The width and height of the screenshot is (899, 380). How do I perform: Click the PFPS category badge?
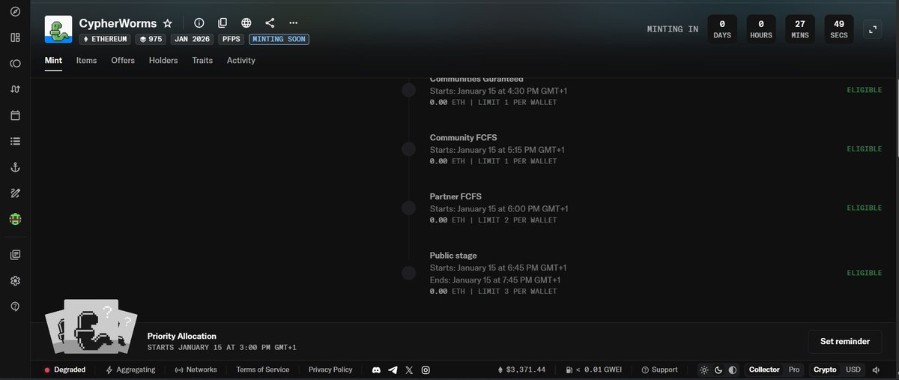coord(232,39)
